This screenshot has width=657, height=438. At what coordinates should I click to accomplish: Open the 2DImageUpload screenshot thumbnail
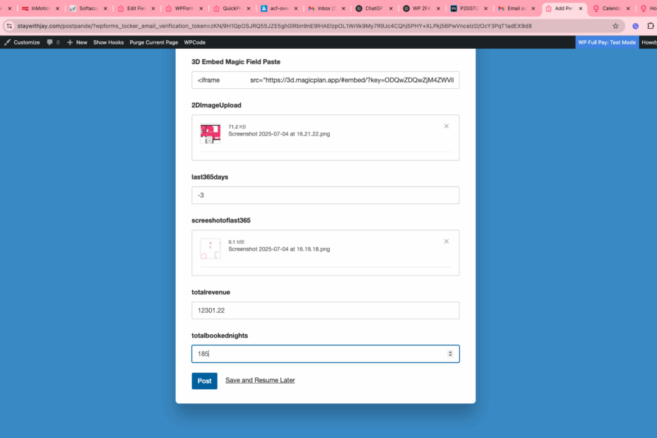point(211,134)
